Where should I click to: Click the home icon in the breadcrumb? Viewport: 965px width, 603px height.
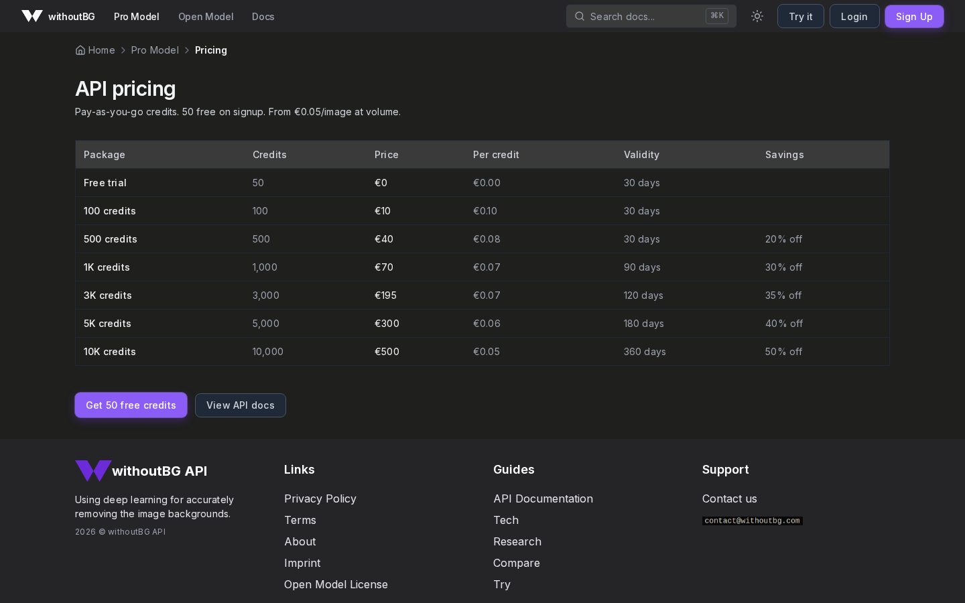(x=80, y=50)
